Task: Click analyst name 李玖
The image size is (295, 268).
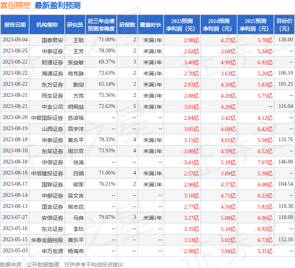Action: pos(79,229)
